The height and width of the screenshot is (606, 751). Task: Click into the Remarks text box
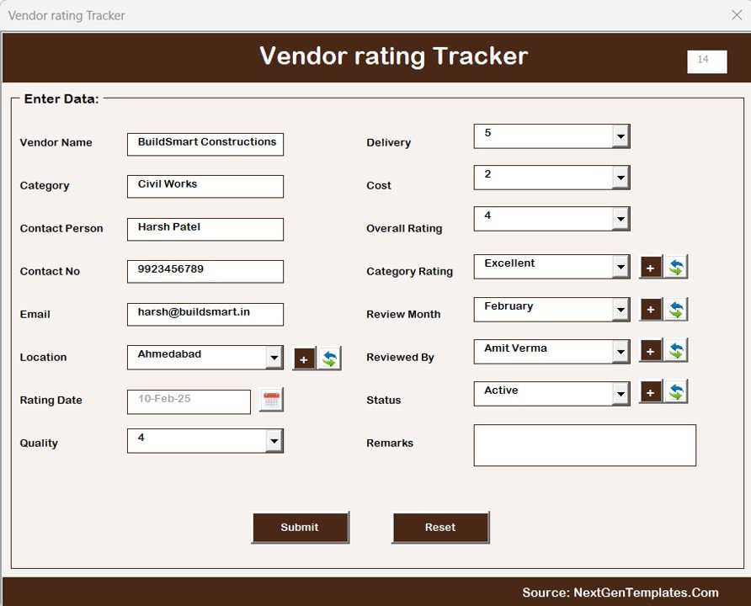click(x=584, y=445)
